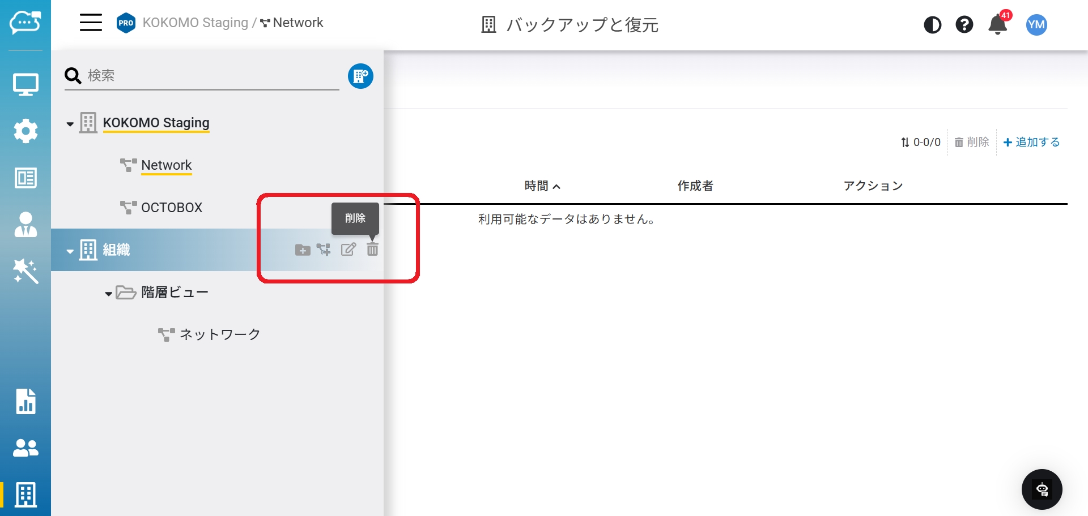
Task: Collapse the 組織 organization node
Action: tap(70, 251)
